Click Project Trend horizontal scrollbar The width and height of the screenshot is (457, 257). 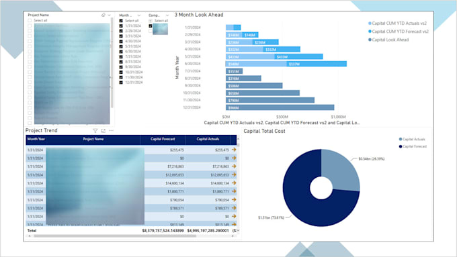(115, 236)
